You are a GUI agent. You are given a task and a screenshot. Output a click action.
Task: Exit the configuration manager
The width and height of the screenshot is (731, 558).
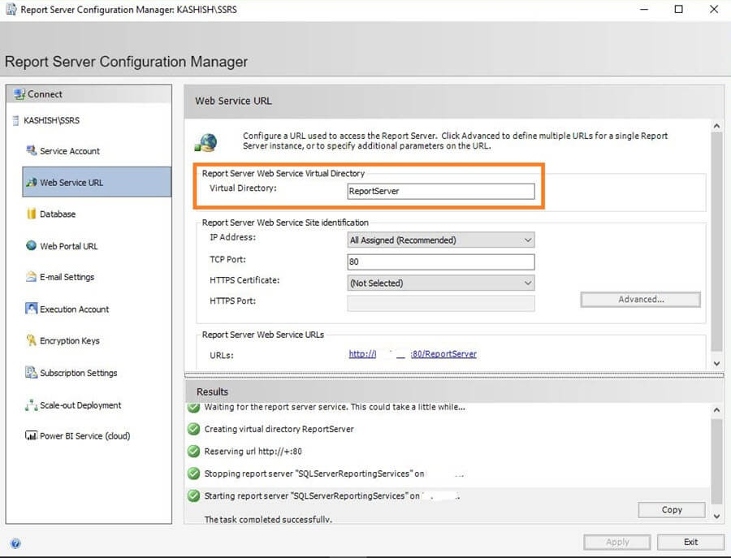690,542
